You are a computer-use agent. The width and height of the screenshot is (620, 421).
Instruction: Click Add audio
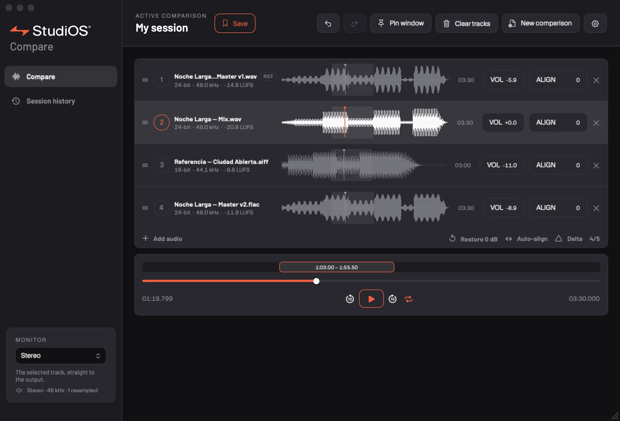162,239
